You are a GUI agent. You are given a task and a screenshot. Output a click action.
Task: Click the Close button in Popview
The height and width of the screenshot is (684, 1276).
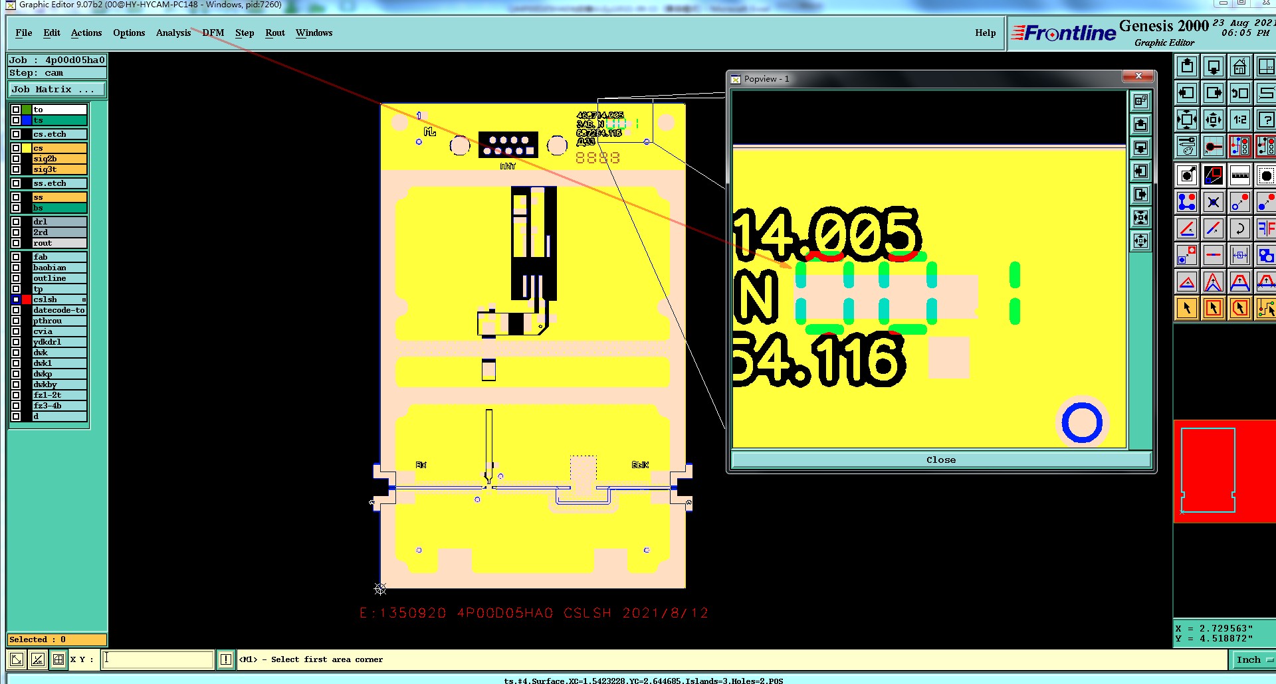[941, 460]
